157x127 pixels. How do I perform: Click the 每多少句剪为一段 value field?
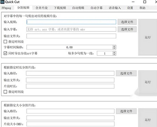point(105,53)
